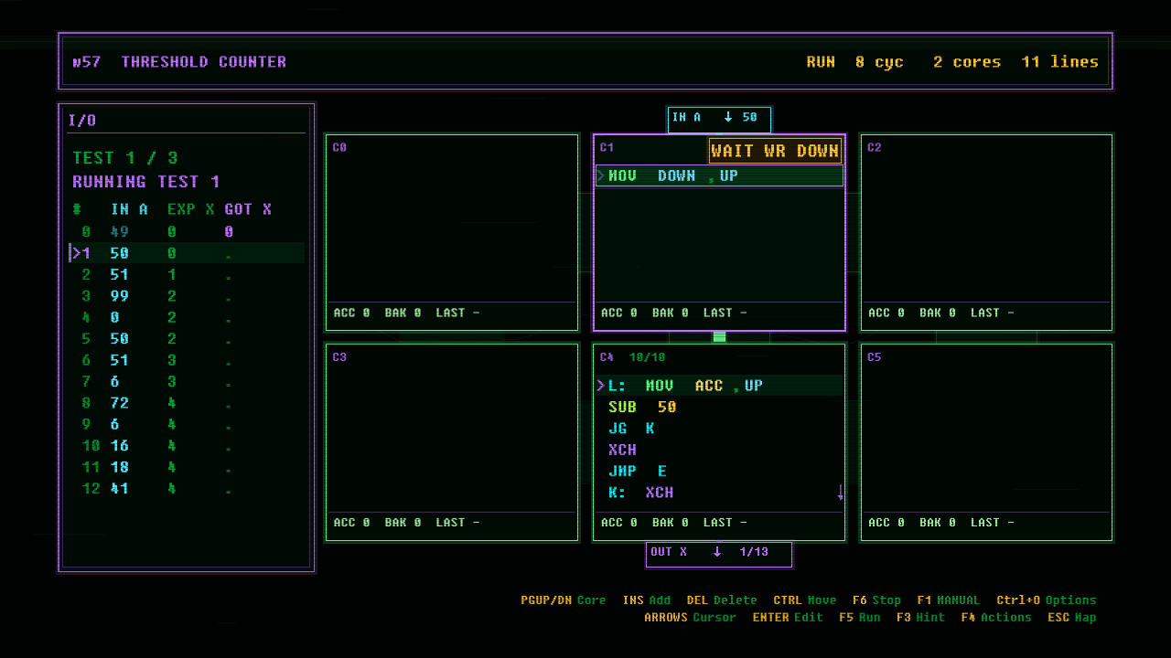This screenshot has width=1171, height=658.
Task: Select empty core C3
Action: click(452, 442)
